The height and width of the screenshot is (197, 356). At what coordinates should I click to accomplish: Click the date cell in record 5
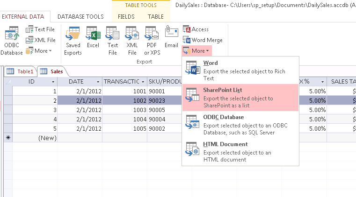pos(80,128)
